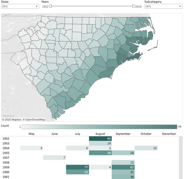
Task: Open the Subcategory filter dropdown
Action: 163,6
